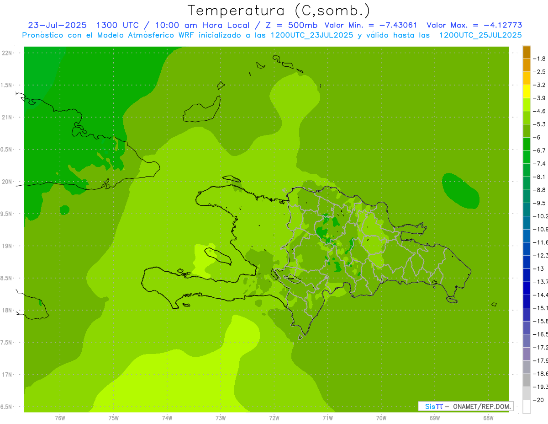Click the orange swatch between -1.8 and -2.5
548x424 pixels.
[x=527, y=65]
